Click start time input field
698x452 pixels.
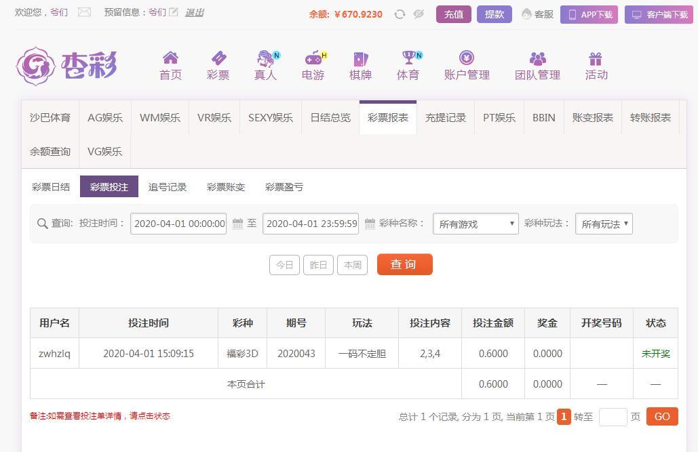point(178,224)
